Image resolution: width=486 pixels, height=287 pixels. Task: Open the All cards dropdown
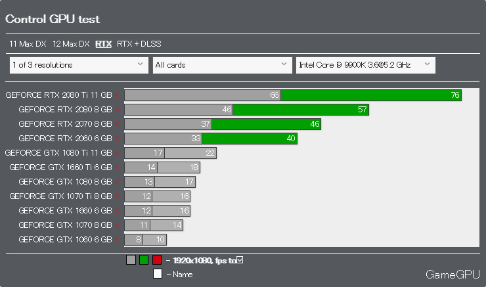(222, 65)
